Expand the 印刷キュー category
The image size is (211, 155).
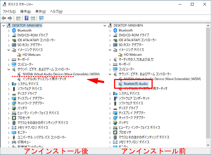pos(9,142)
